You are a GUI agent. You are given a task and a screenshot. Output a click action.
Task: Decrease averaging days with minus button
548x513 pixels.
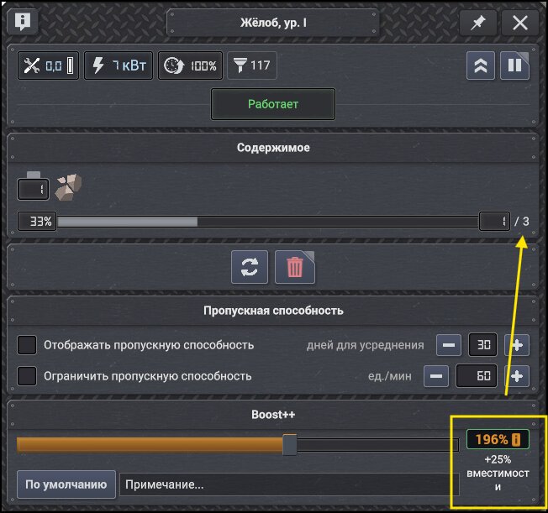click(449, 345)
